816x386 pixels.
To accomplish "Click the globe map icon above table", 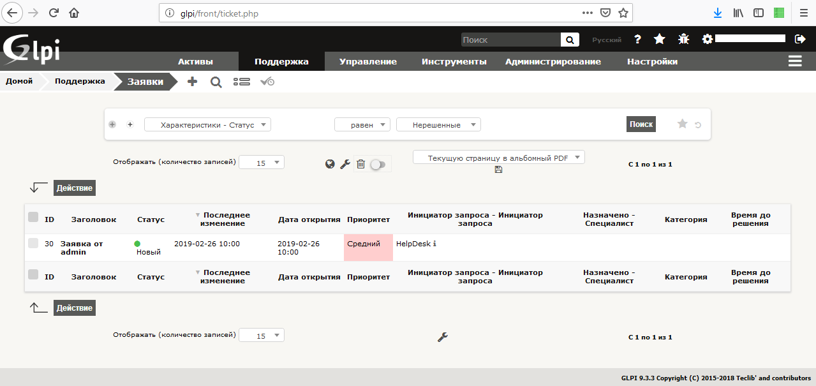I will tap(330, 164).
